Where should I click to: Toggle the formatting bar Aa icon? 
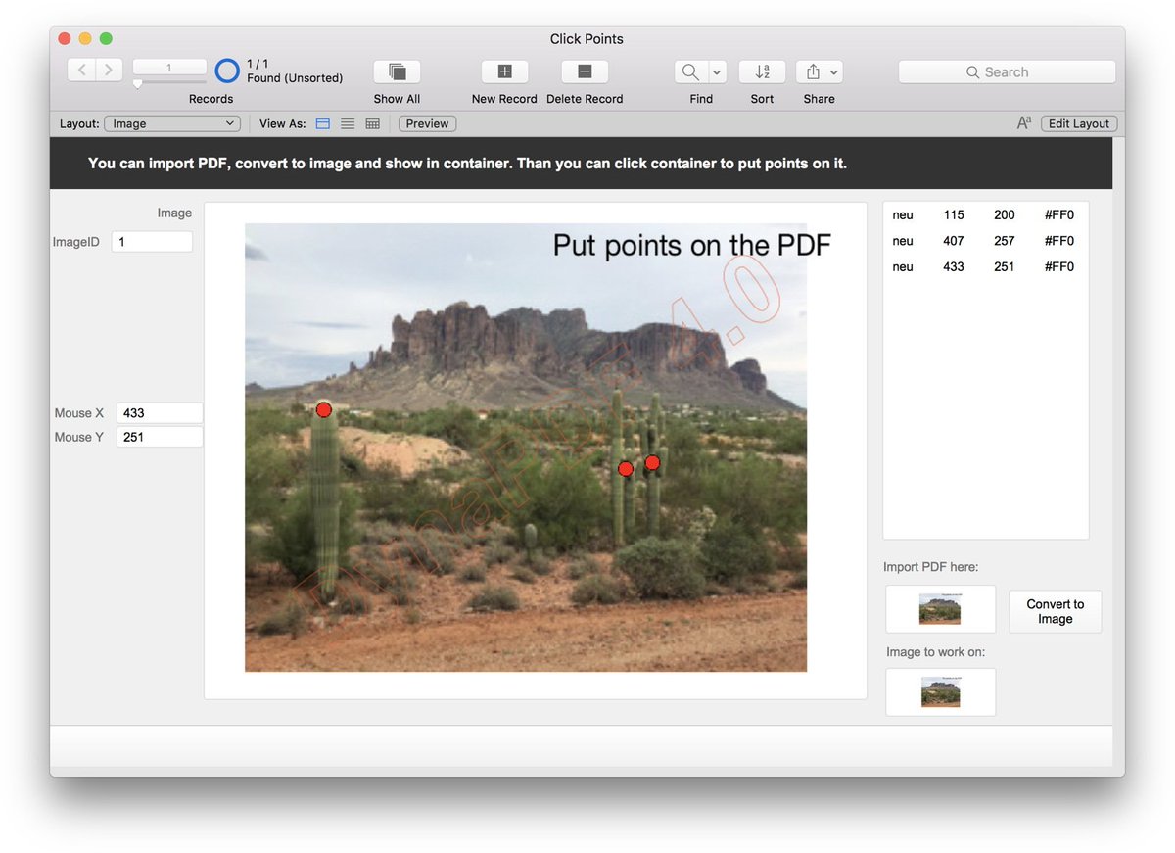1024,123
